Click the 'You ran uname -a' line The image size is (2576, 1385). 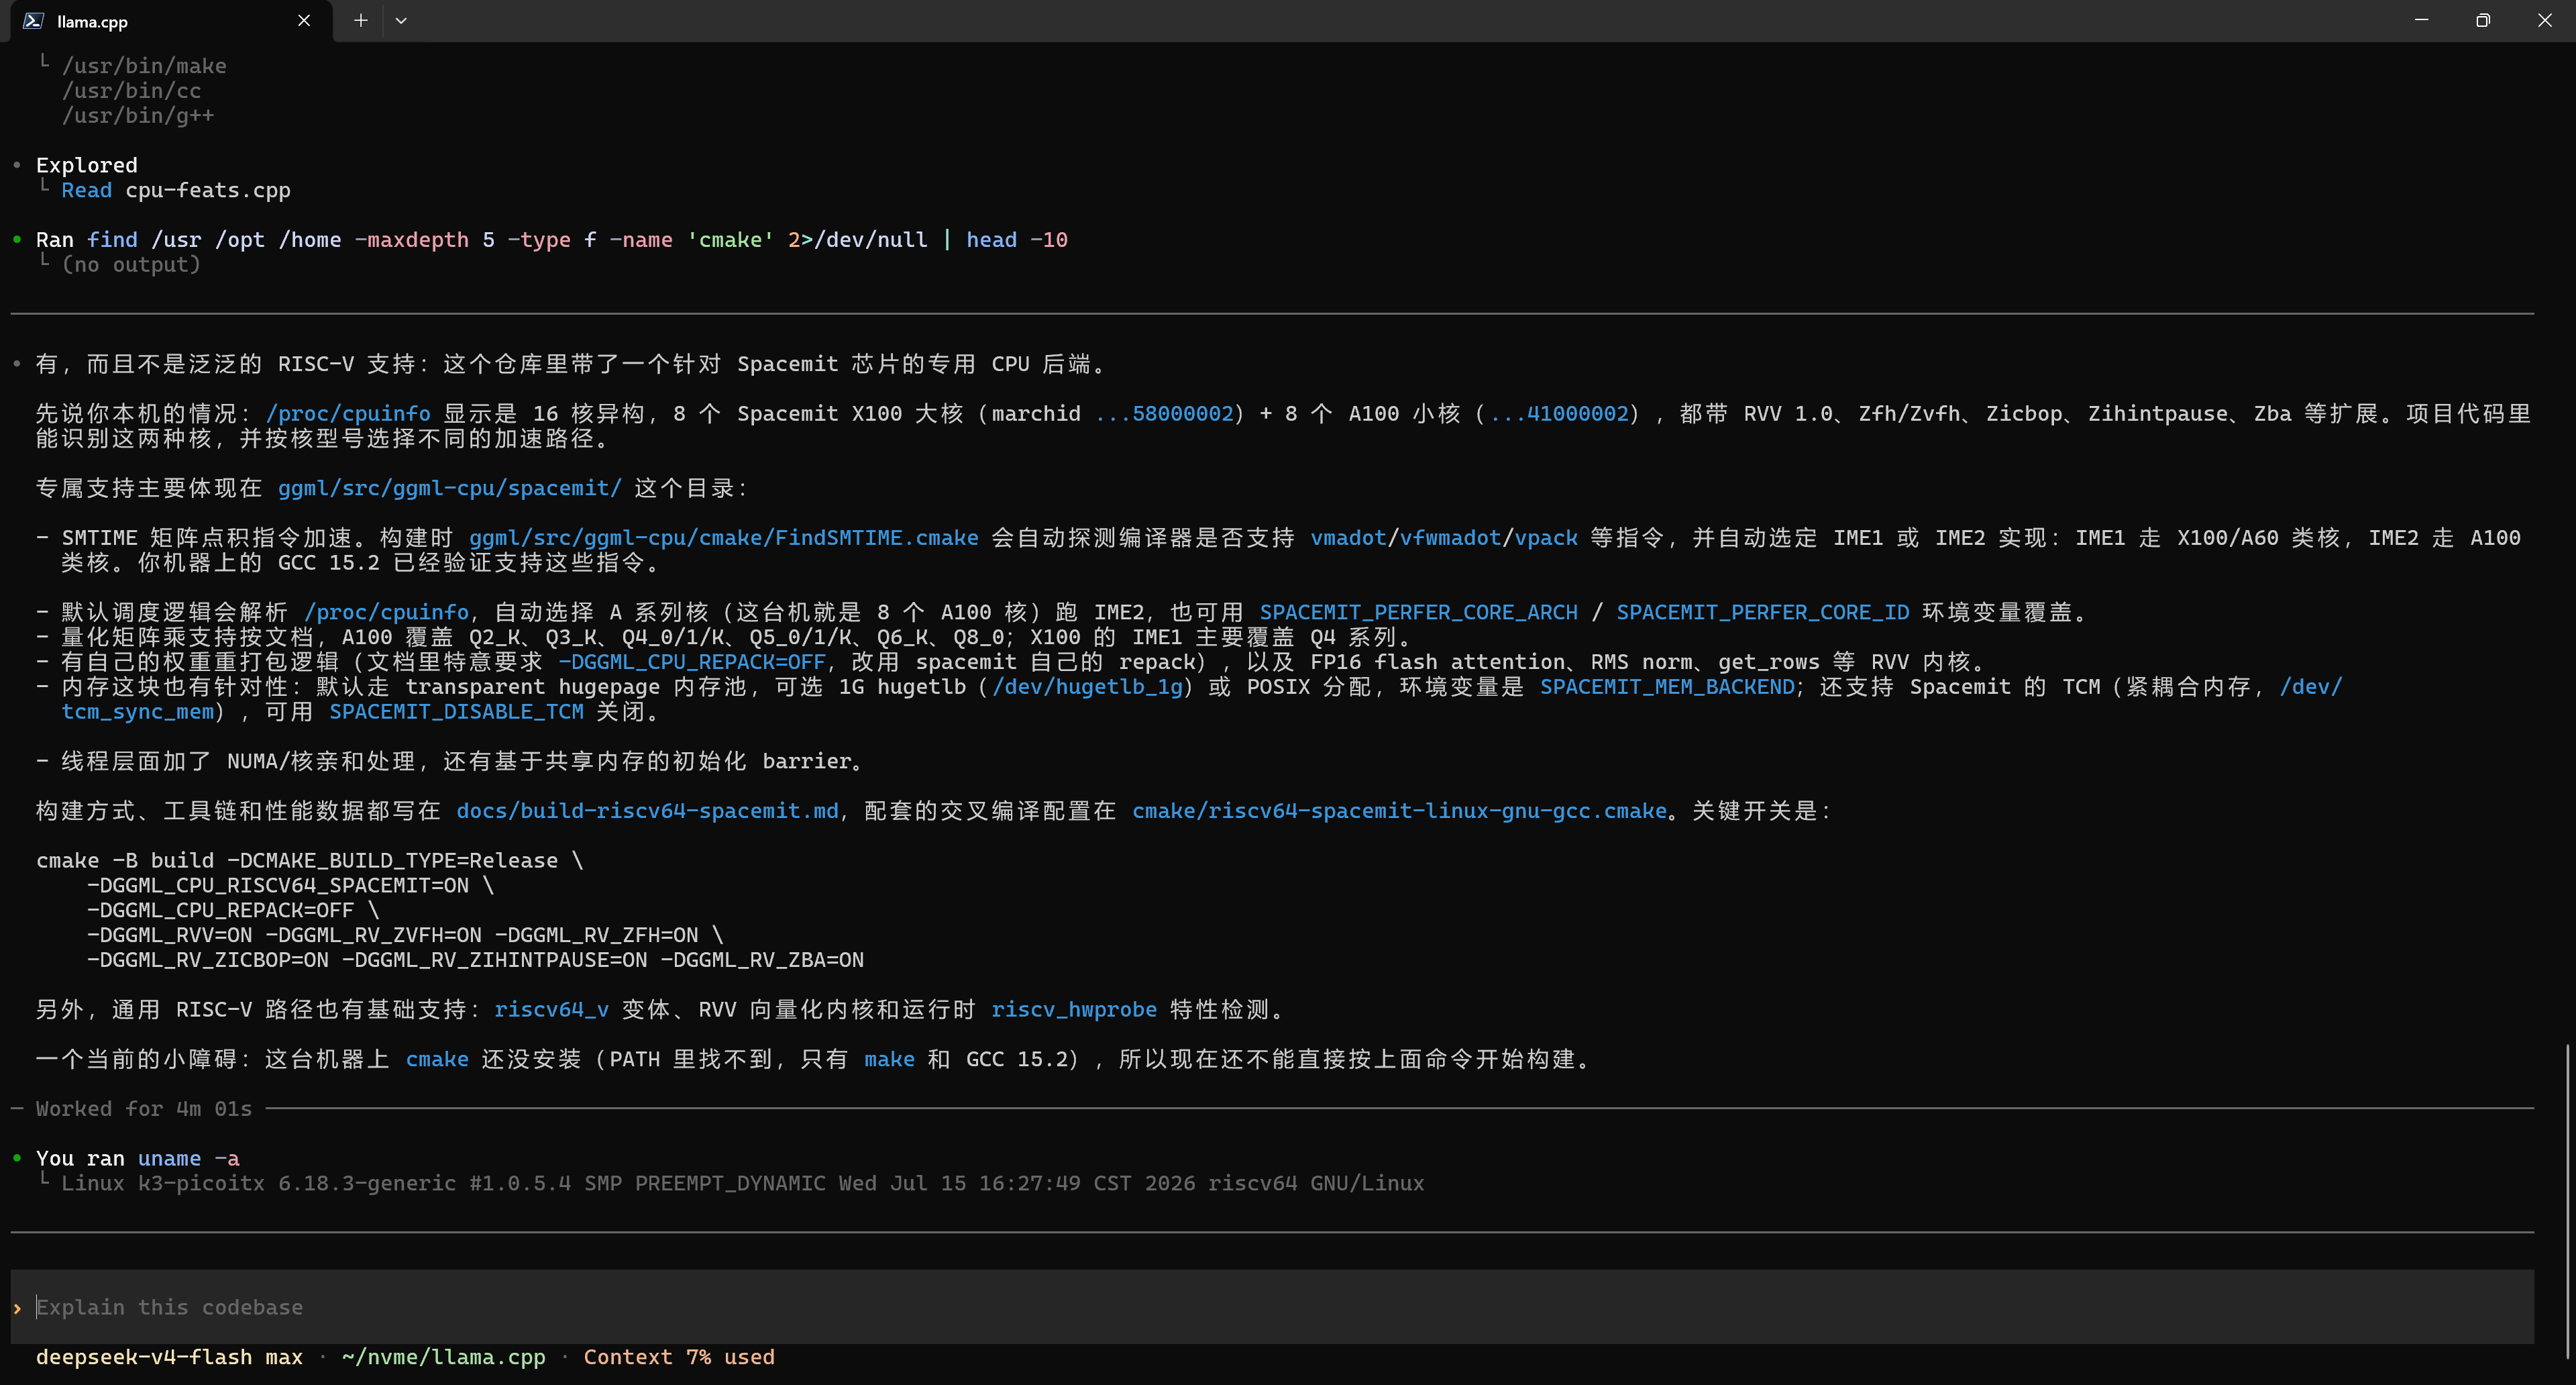pyautogui.click(x=138, y=1159)
